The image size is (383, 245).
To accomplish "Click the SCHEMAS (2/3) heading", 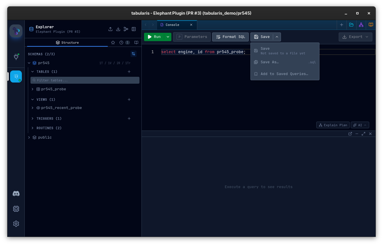I will [41, 54].
